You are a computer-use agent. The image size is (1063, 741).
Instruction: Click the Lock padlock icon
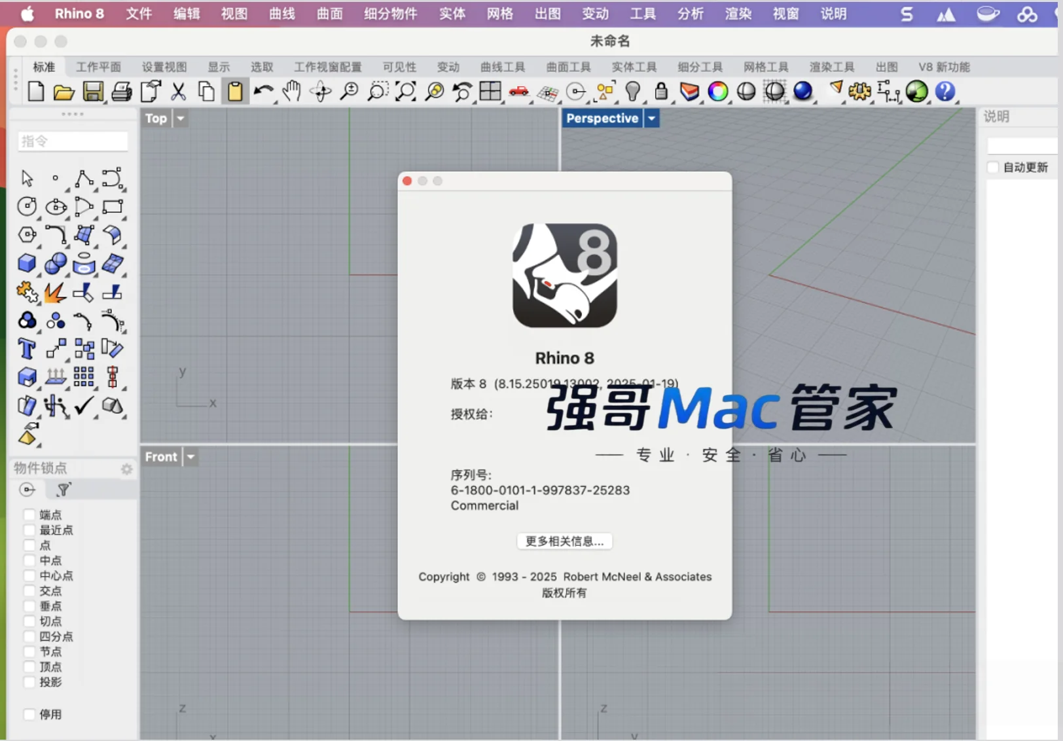(661, 92)
